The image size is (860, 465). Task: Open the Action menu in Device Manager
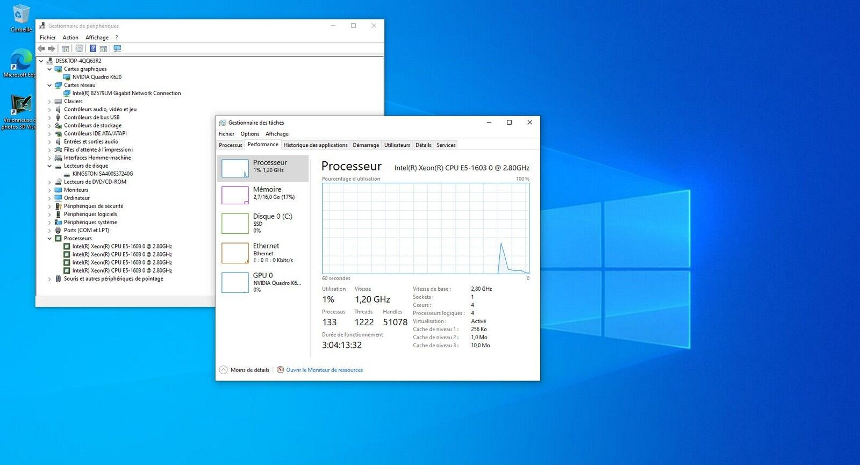tap(70, 38)
